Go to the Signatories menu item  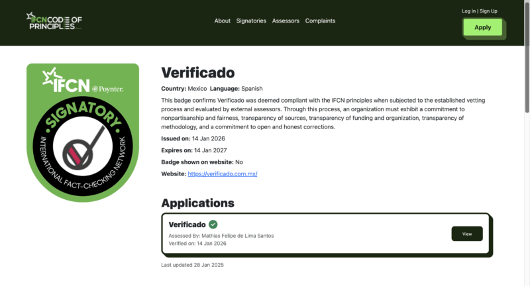[251, 21]
